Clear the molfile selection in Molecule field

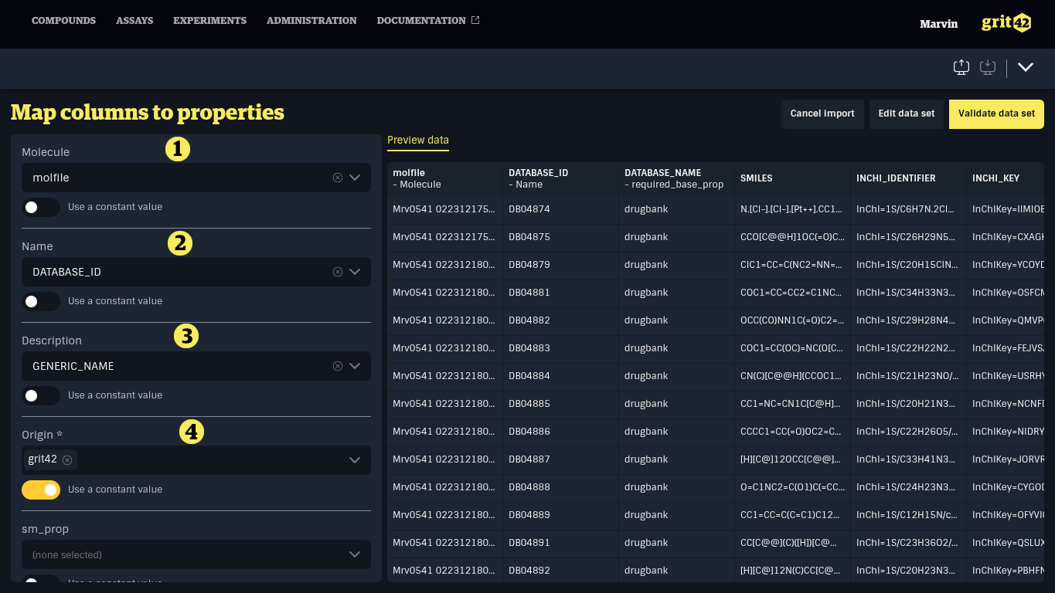(x=337, y=178)
